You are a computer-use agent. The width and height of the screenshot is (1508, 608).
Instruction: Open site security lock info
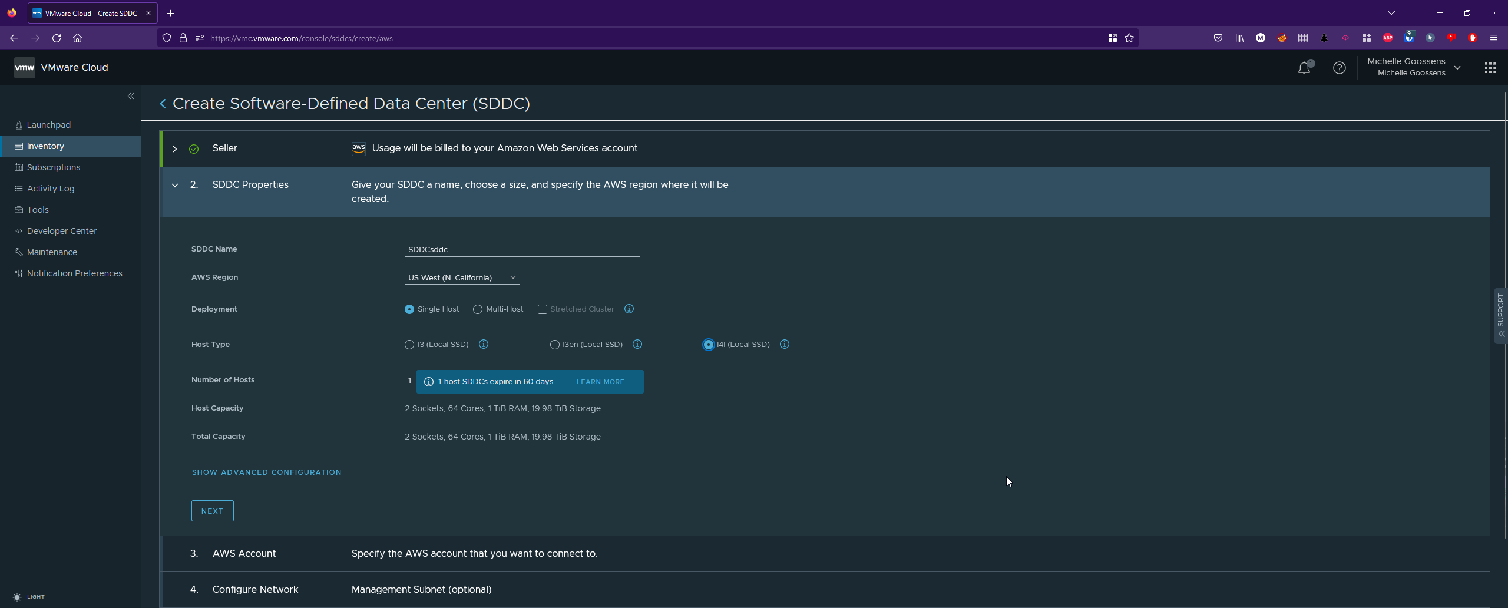[x=183, y=38]
